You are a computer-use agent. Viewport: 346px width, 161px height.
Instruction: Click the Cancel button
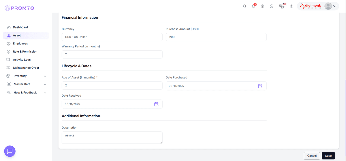pyautogui.click(x=312, y=156)
